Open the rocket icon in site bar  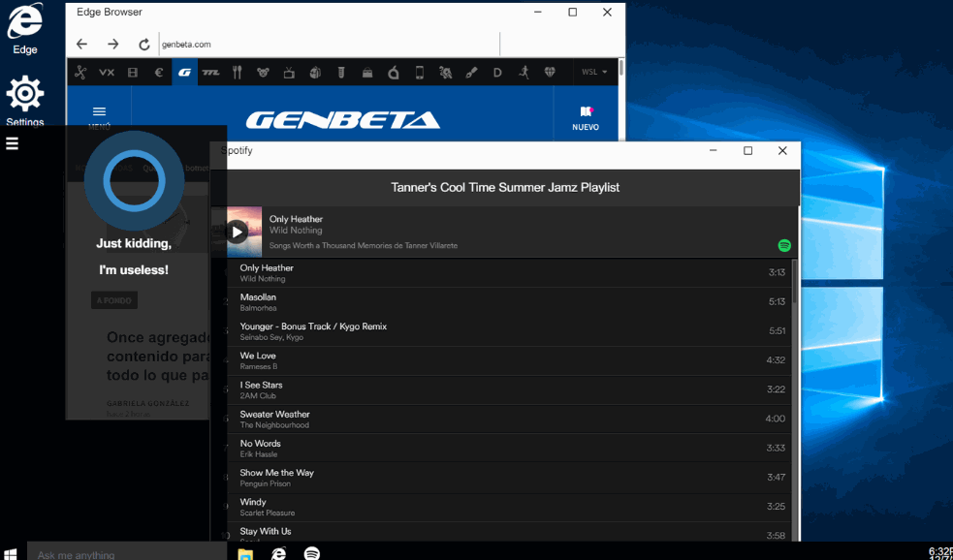click(446, 73)
